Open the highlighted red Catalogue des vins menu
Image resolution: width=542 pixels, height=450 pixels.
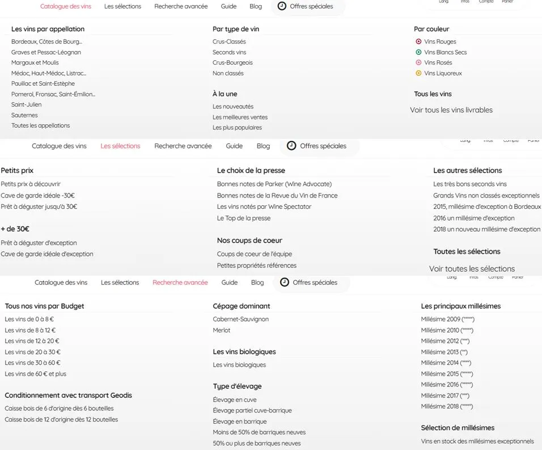coord(67,7)
